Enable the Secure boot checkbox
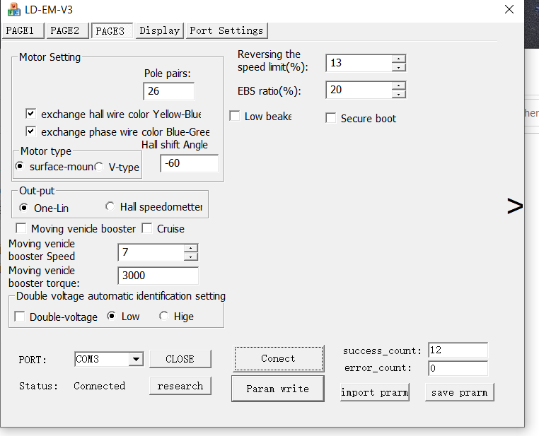 [x=330, y=118]
